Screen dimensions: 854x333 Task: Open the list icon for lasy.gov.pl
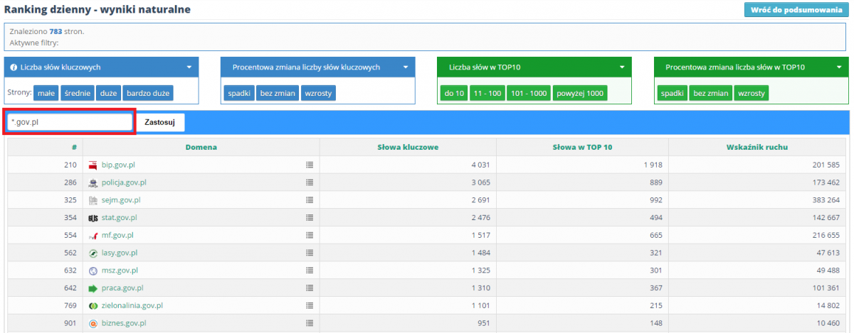click(x=310, y=253)
